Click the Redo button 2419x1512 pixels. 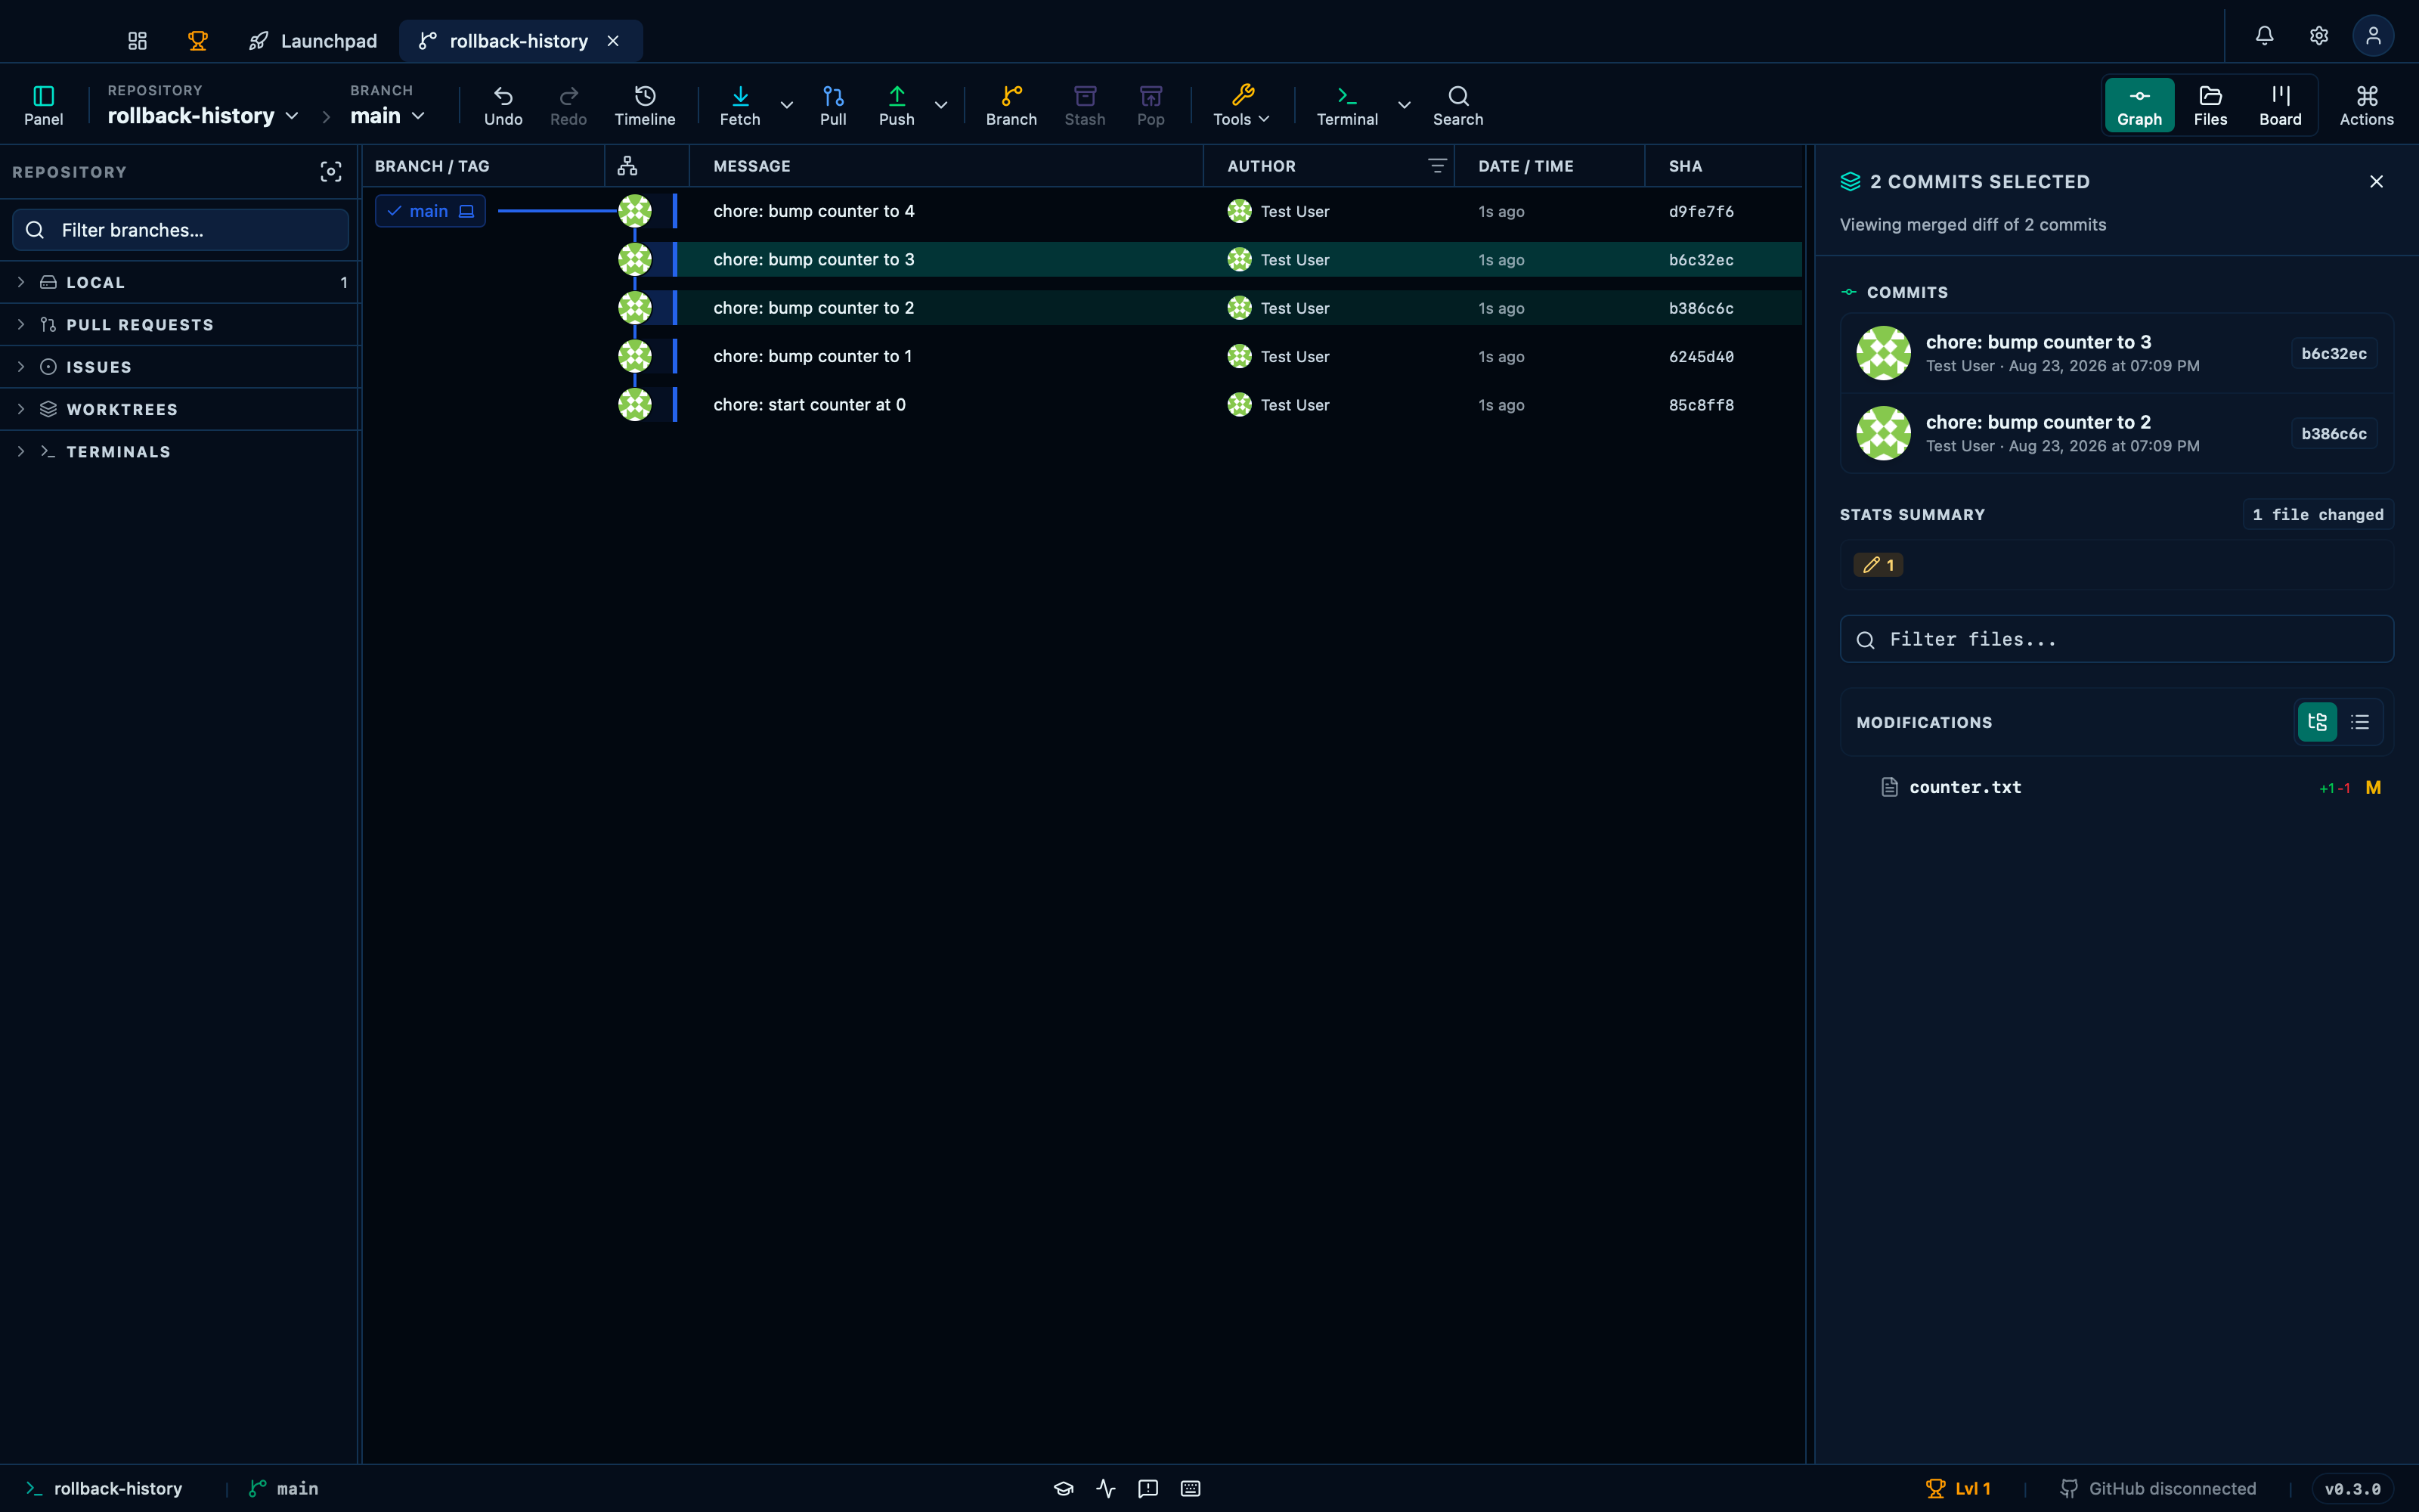click(568, 105)
